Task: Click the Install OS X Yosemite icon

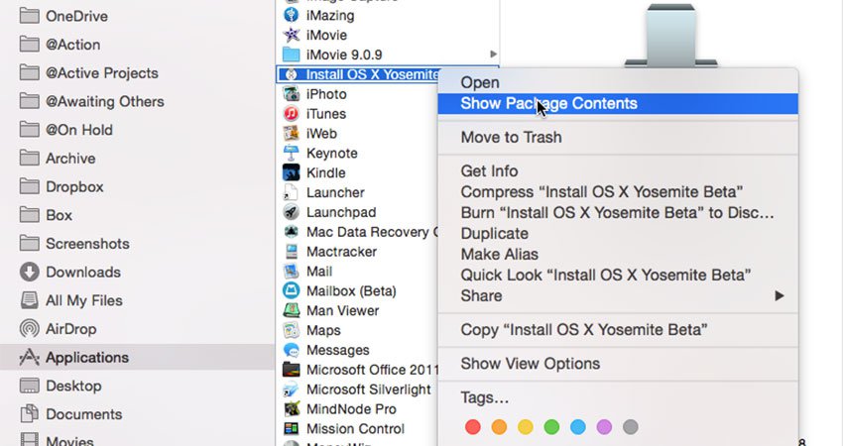Action: pos(291,74)
